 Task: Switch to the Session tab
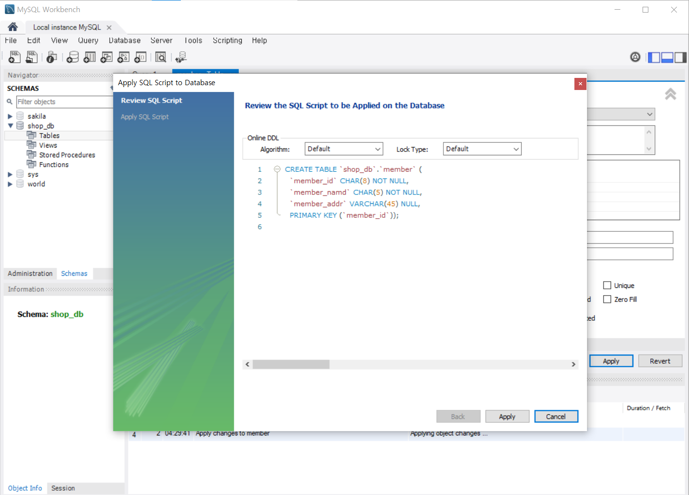pyautogui.click(x=63, y=488)
